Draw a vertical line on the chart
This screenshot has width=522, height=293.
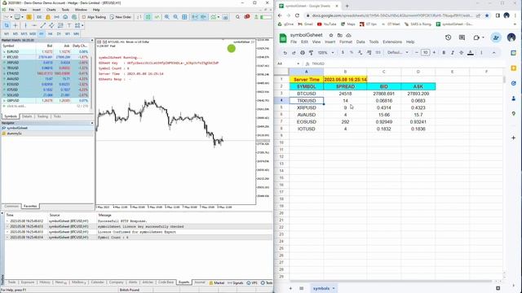pos(25,25)
